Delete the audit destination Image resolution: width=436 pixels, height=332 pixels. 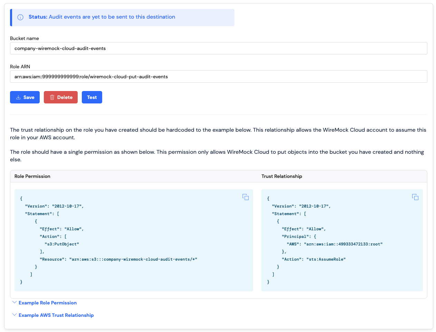pos(61,97)
